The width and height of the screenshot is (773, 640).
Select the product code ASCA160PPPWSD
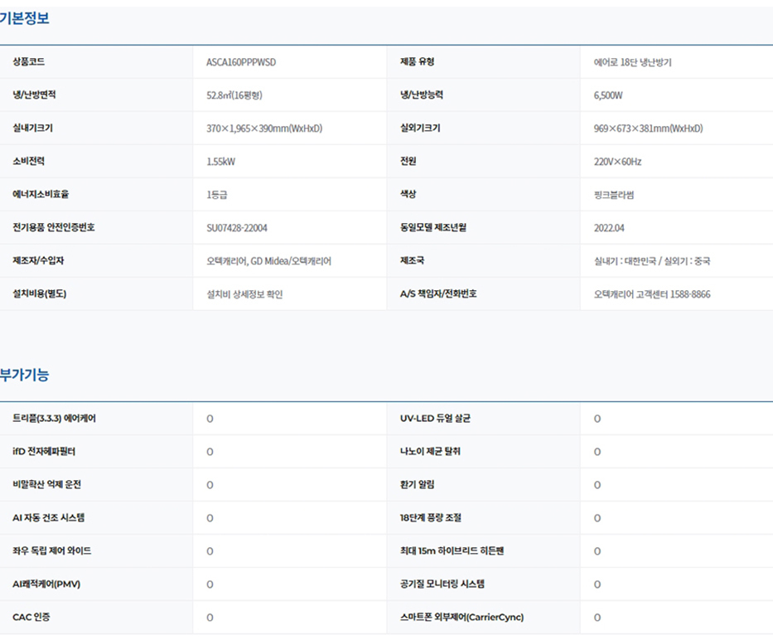246,62
